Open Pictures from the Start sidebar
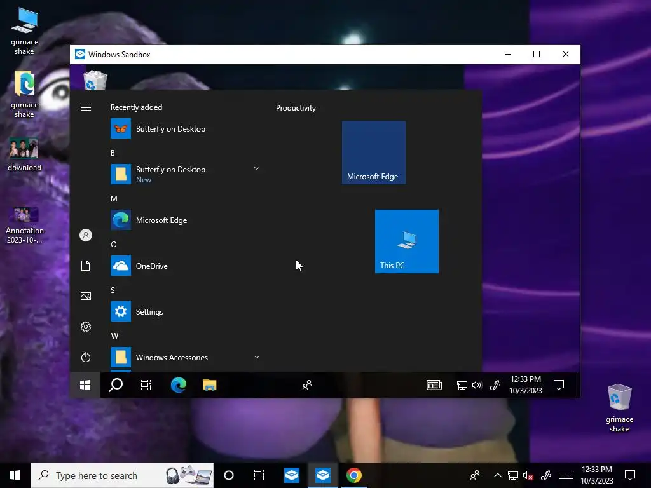The image size is (651, 488). tap(86, 296)
